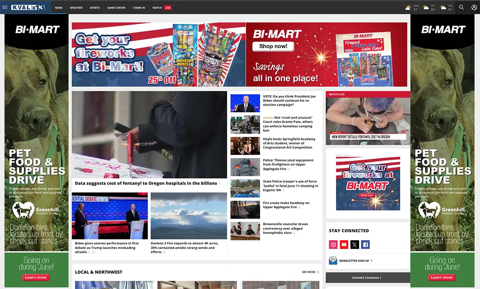Click Sunday forecast weather icon

click(443, 7)
